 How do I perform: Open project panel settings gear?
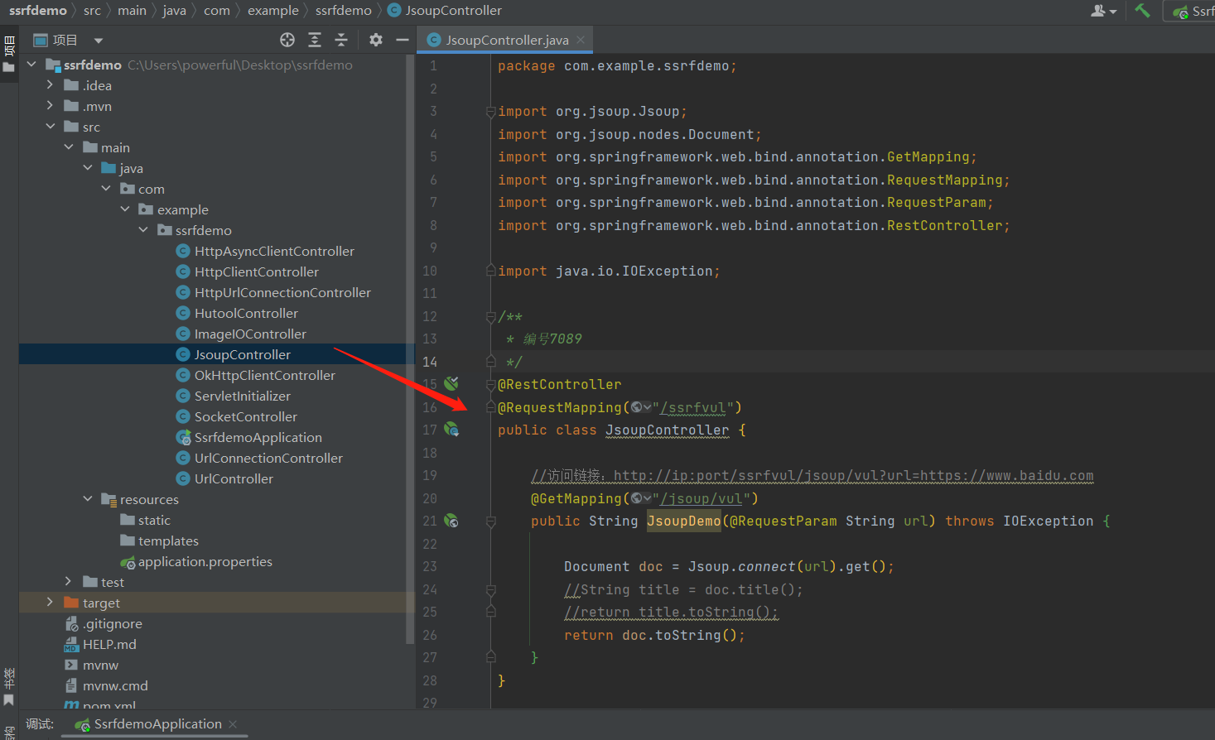[x=376, y=40]
